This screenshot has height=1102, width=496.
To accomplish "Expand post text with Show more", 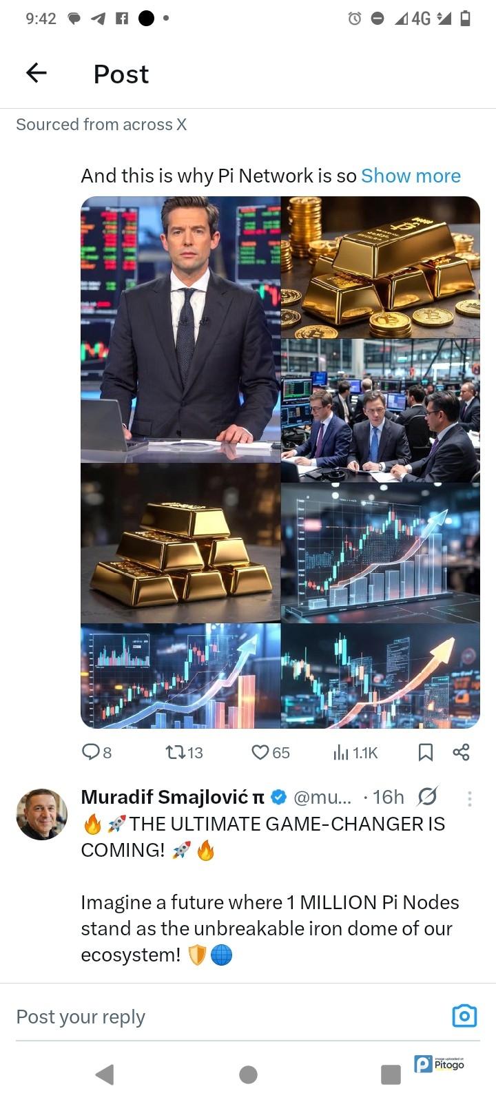I will coord(411,176).
